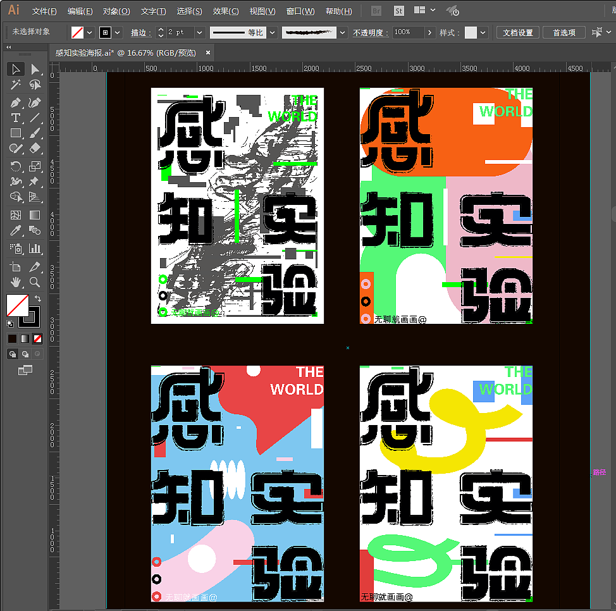
Task: Open the 样式 graphic style dropdown
Action: pyautogui.click(x=483, y=33)
